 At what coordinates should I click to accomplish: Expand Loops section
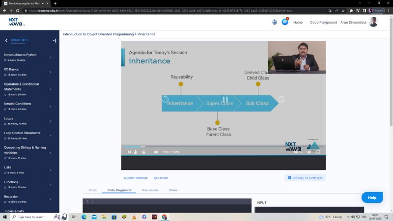28,121
